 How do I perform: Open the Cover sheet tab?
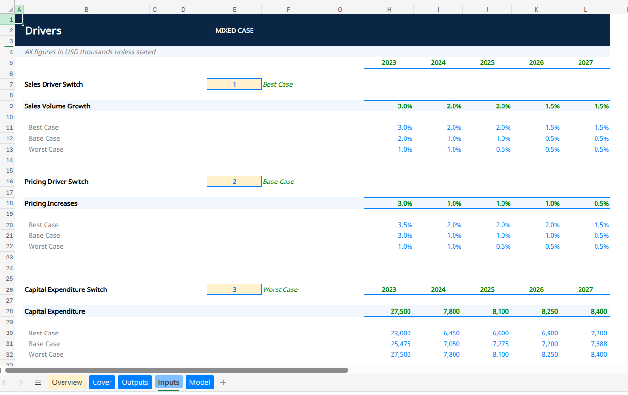click(x=102, y=382)
